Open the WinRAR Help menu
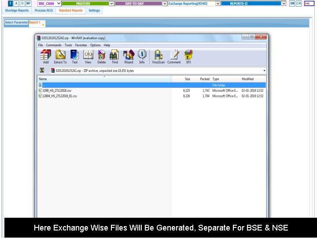Image resolution: width=317 pixels, height=238 pixels. (107, 45)
